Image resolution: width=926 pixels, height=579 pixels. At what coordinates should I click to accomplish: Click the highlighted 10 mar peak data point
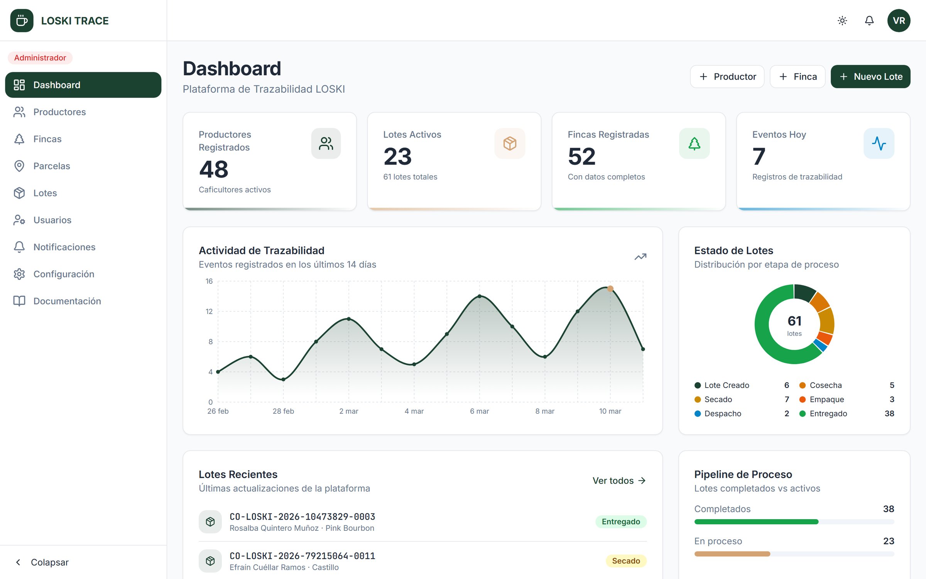click(x=610, y=288)
